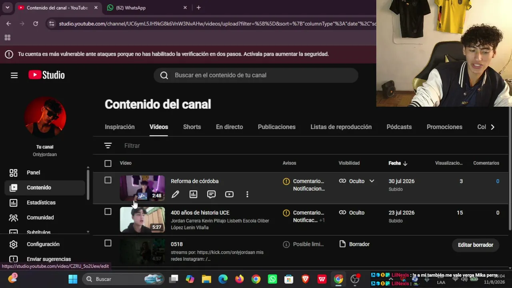Open Configuración in the left sidebar

pyautogui.click(x=45, y=244)
